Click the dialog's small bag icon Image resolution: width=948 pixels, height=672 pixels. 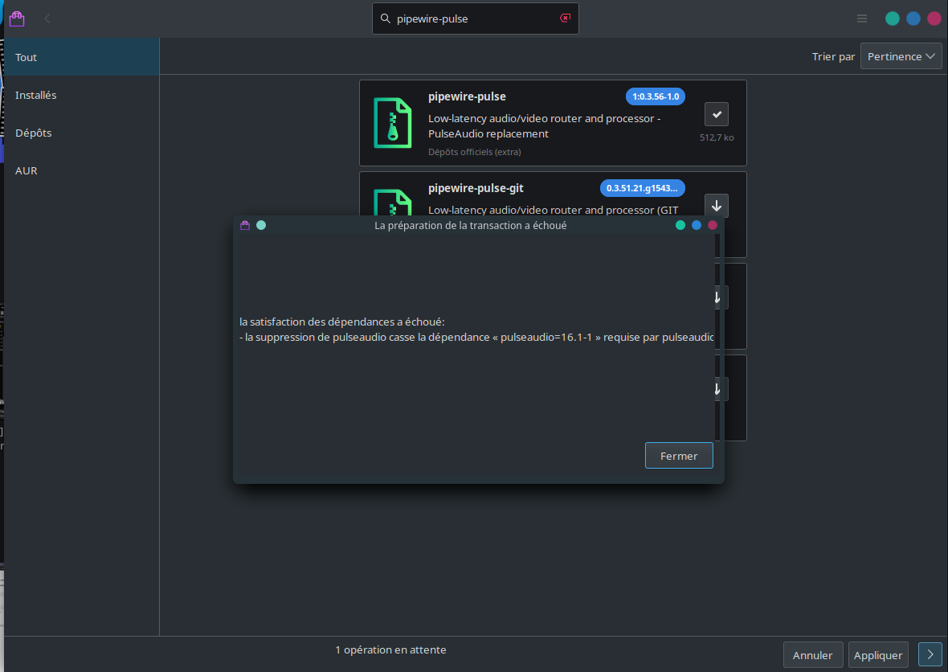[245, 225]
